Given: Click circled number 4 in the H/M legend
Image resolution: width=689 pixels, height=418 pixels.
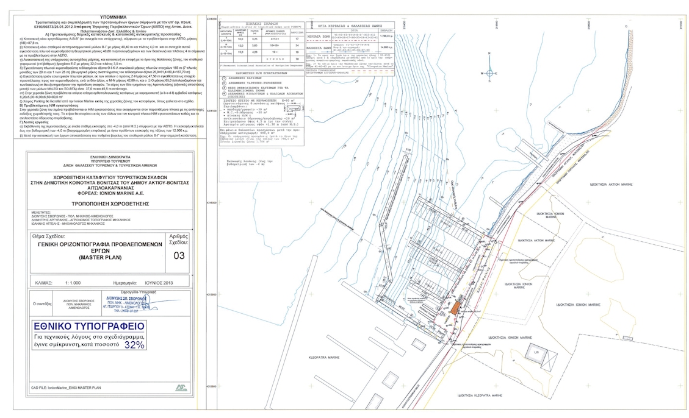Looking at the screenshot, I should 224,92.
